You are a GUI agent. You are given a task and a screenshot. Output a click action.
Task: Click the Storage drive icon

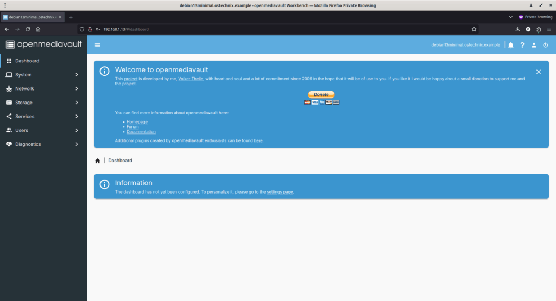[x=9, y=103]
